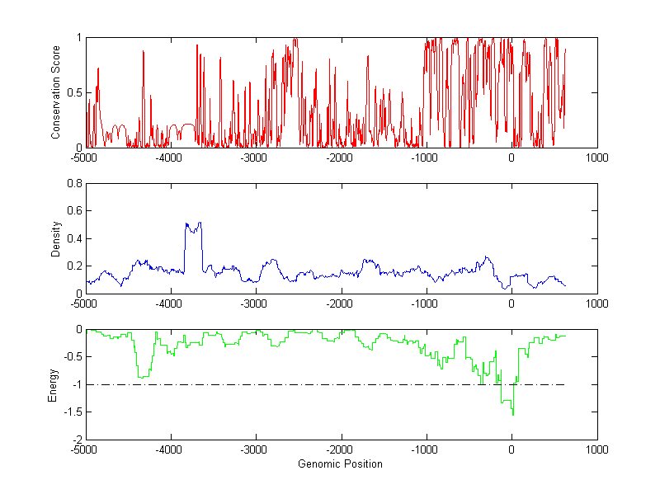Click the "-3000" x-tick under the Energy plot
This screenshot has width=660, height=494.
(255, 450)
